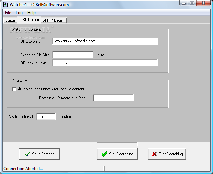Click the Stop Watching button
Screen dimensions: 213x174
coord(167,154)
